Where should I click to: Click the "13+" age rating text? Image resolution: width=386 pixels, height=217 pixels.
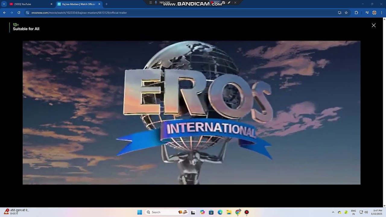(x=16, y=25)
